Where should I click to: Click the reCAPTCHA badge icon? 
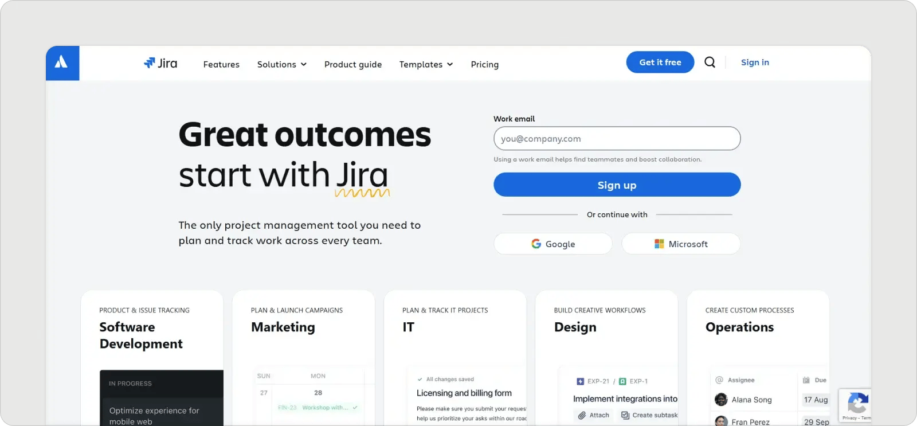coord(857,404)
